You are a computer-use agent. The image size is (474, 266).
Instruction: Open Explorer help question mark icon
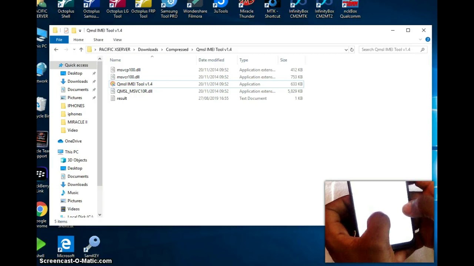click(428, 40)
